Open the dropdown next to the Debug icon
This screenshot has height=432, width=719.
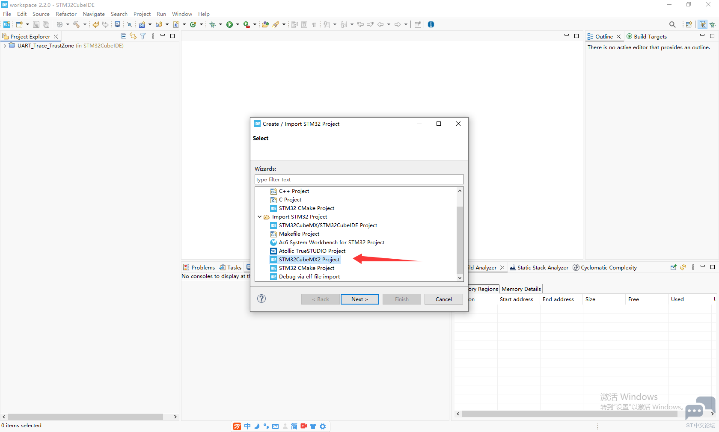(220, 24)
